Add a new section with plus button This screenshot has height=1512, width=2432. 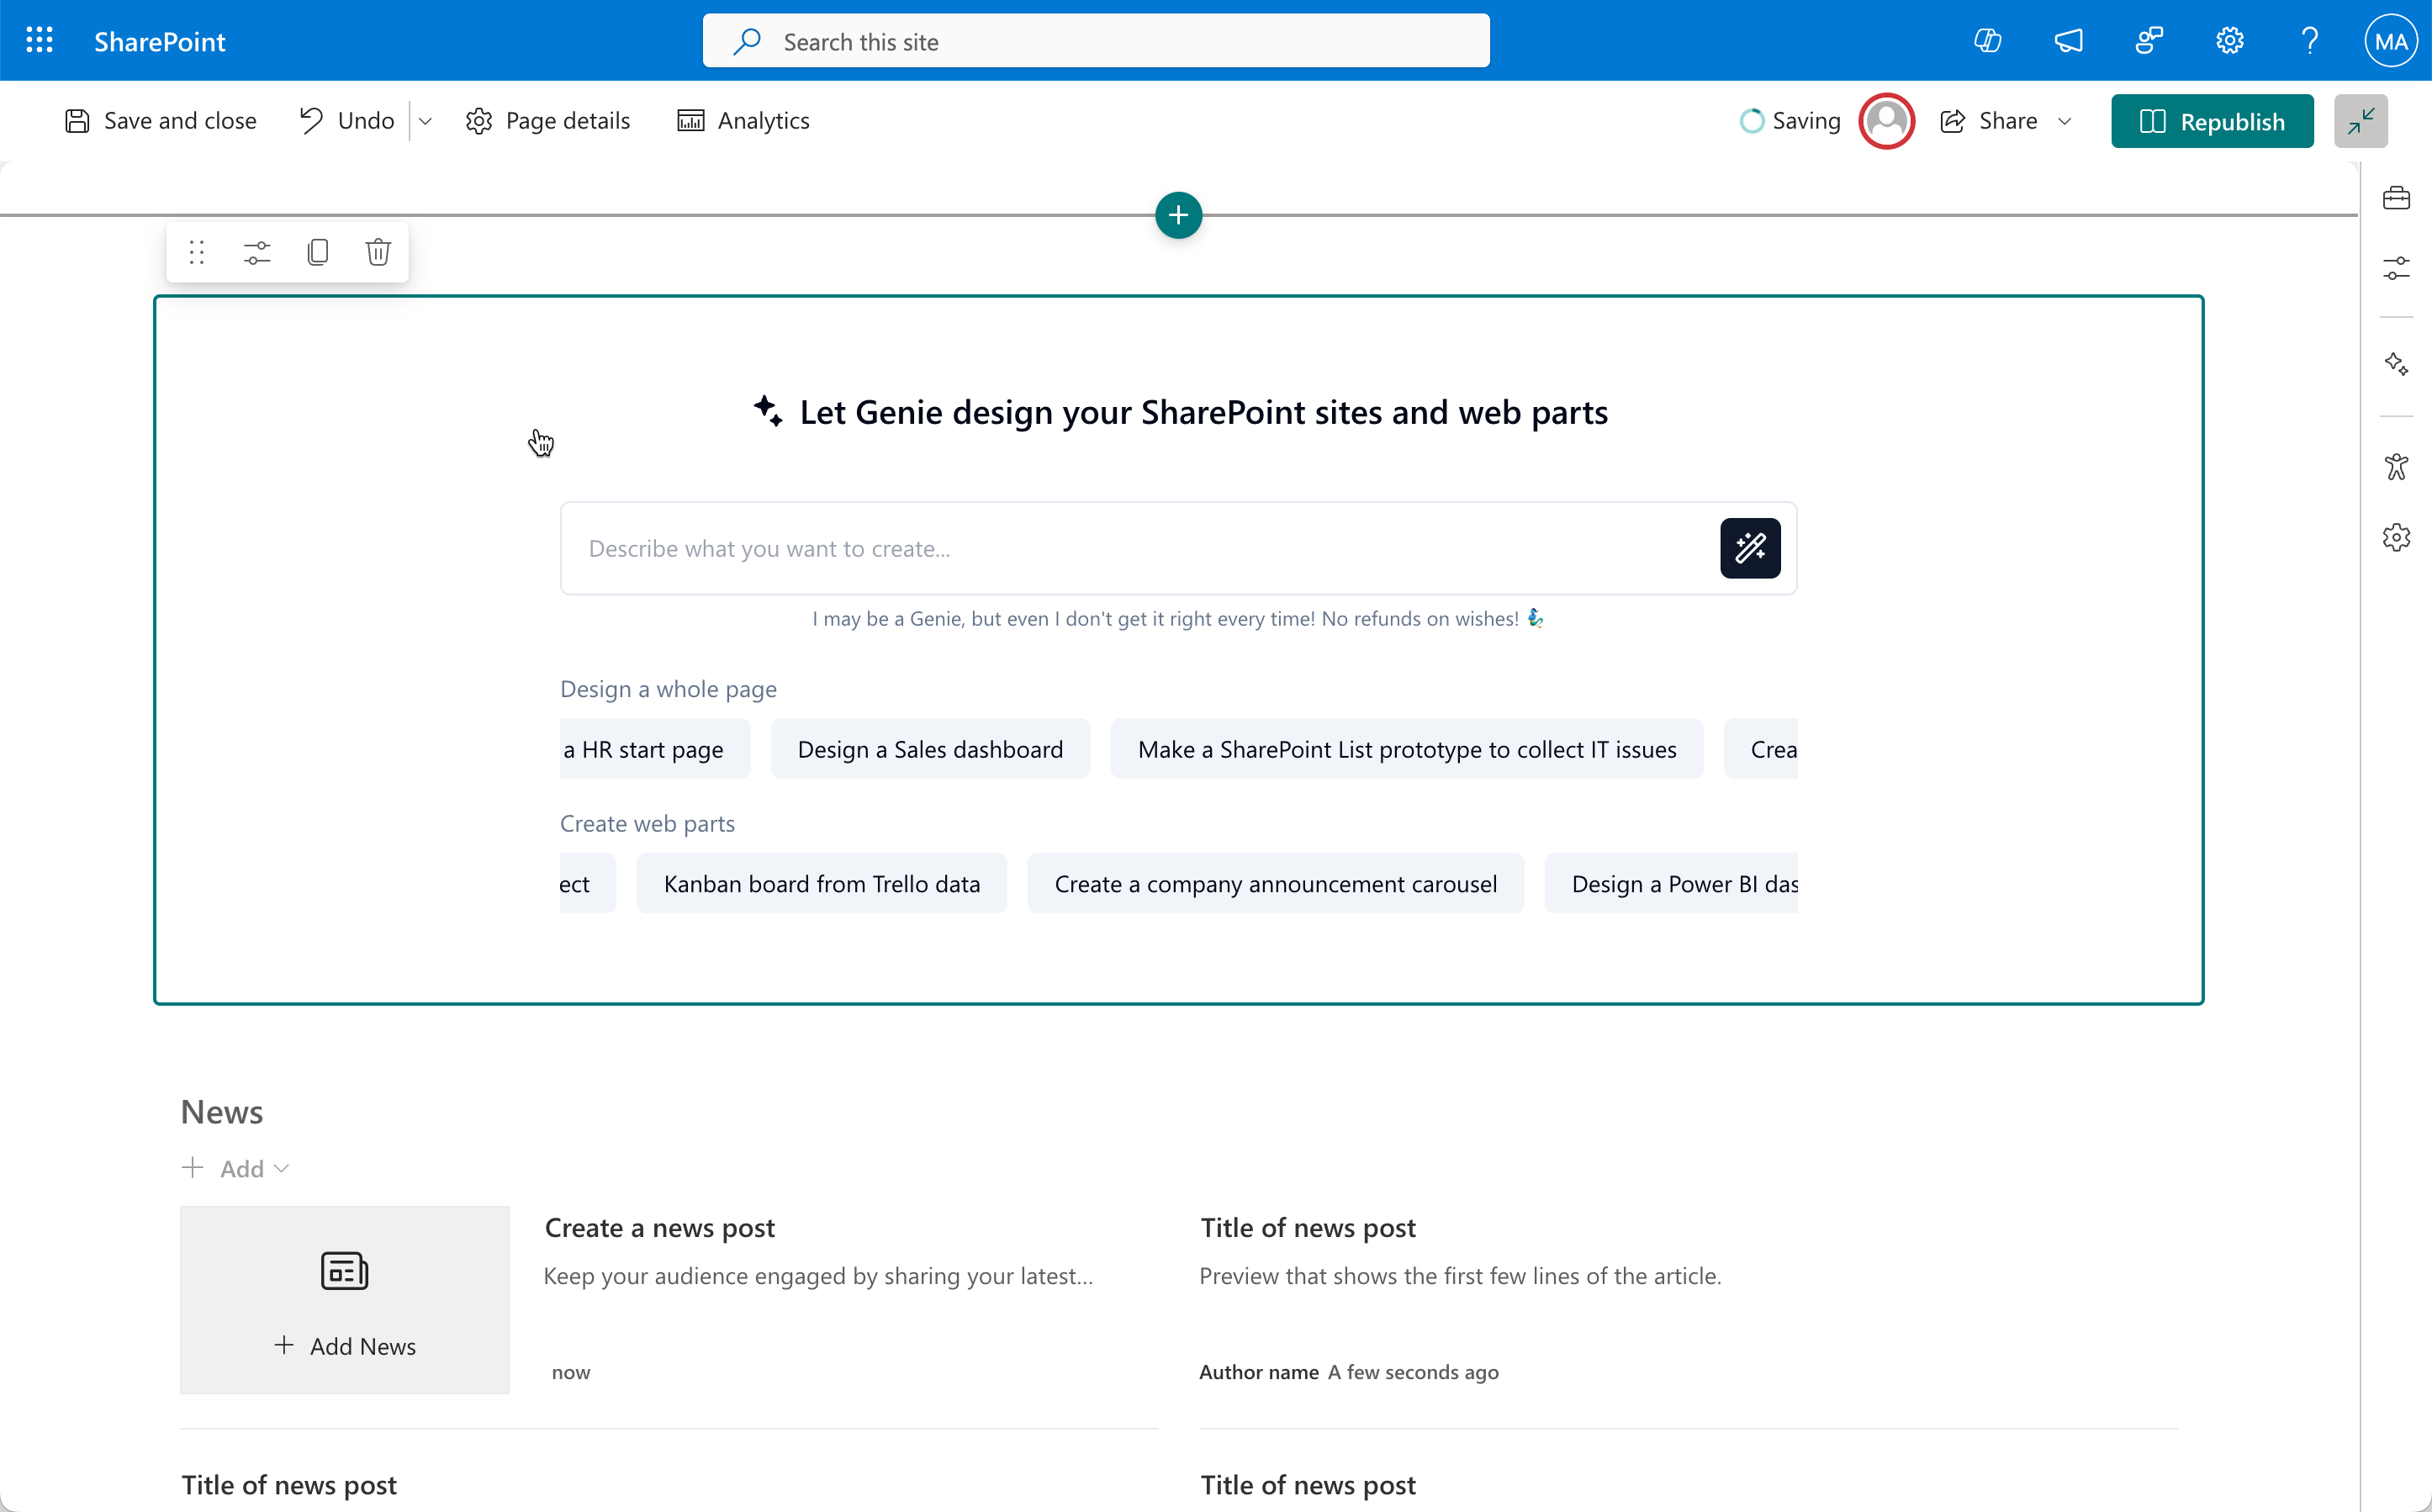click(x=1179, y=215)
